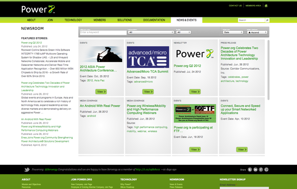Open the SOLUTIONS menu
Viewport: 297px width, 189px height.
(124, 20)
